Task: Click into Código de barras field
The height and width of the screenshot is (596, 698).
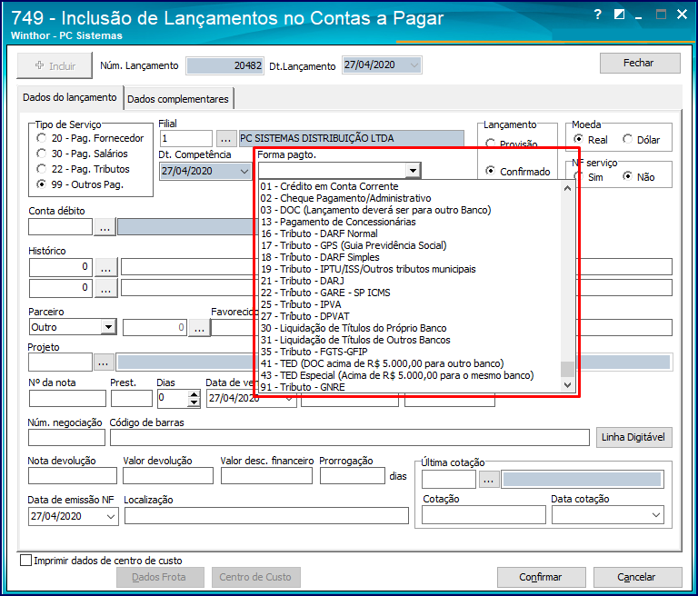Action: click(349, 437)
